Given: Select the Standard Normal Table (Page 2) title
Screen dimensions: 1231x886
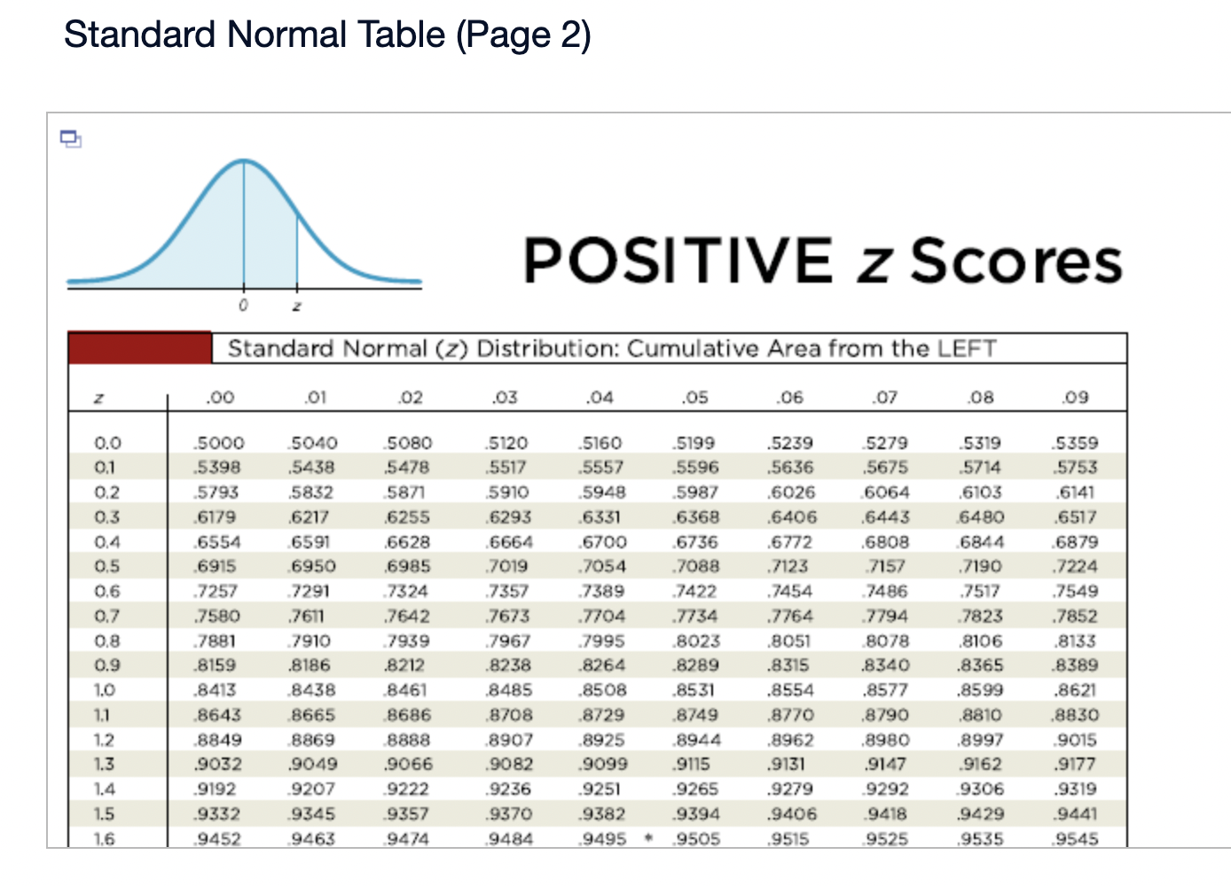Looking at the screenshot, I should click(x=329, y=35).
